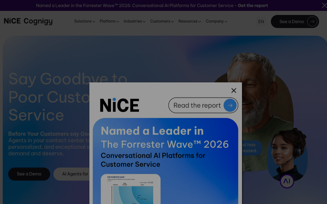The width and height of the screenshot is (327, 204).
Task: Click See a Demo in the hero section
Action: pyautogui.click(x=29, y=174)
